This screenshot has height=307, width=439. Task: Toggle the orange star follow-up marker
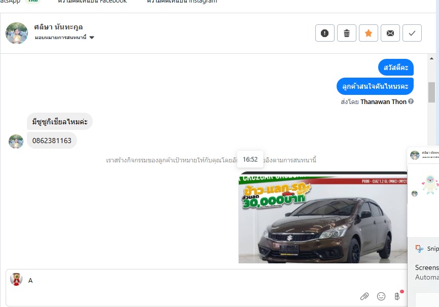tap(369, 33)
